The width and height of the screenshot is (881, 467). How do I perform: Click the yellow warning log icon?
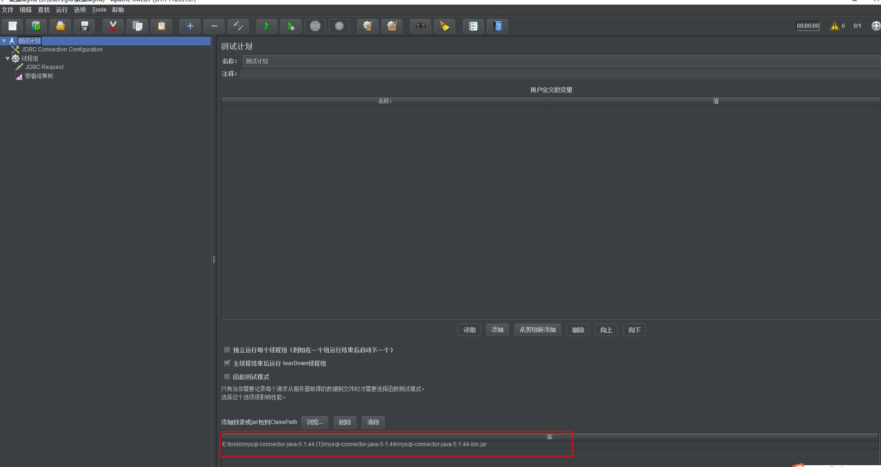coord(835,26)
